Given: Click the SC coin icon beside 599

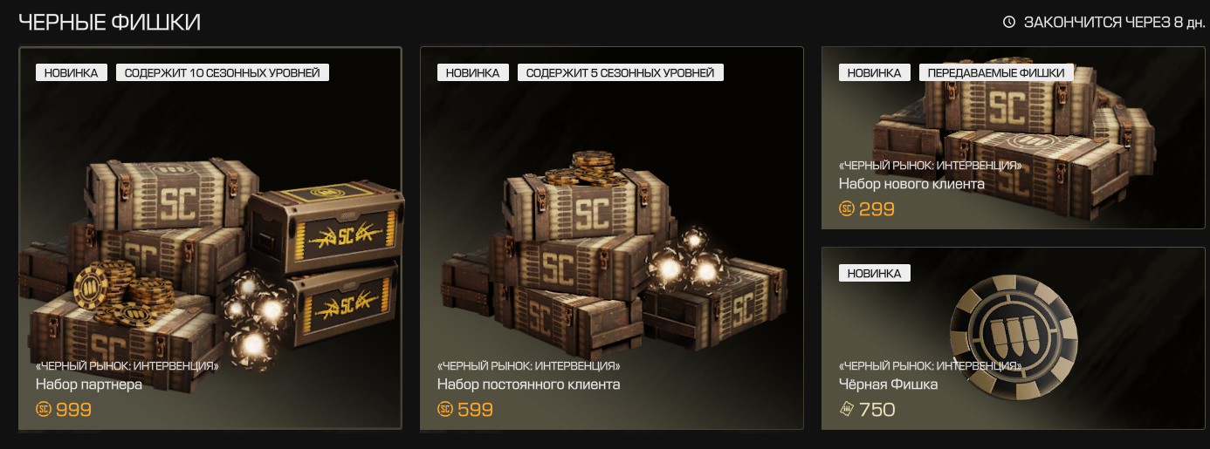Looking at the screenshot, I should tap(445, 409).
